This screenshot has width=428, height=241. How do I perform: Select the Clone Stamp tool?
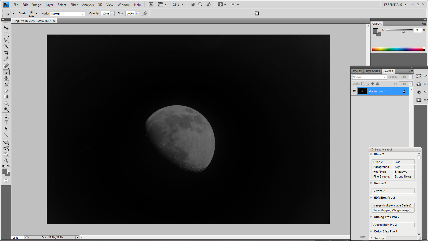coord(6,78)
